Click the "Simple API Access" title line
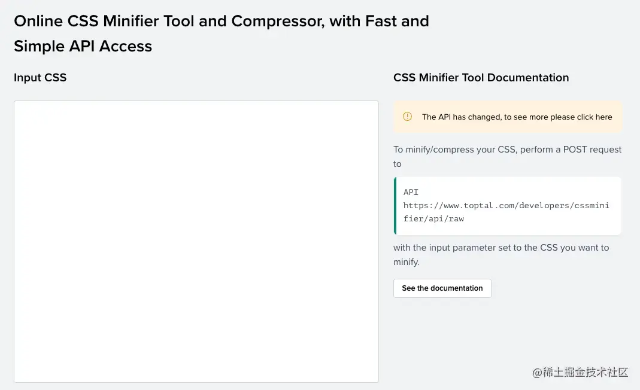Viewport: 640px width, 390px height. 83,47
